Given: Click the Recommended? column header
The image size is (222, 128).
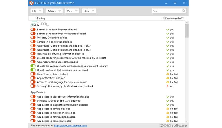Looking at the screenshot, I should 174,19.
